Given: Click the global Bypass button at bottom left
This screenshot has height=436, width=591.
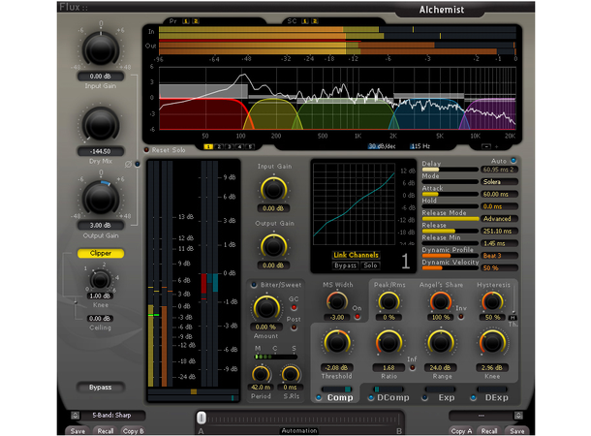Looking at the screenshot, I should click(100, 388).
